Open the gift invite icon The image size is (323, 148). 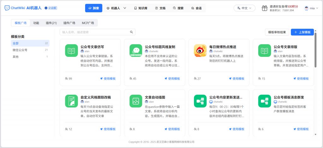point(265,8)
